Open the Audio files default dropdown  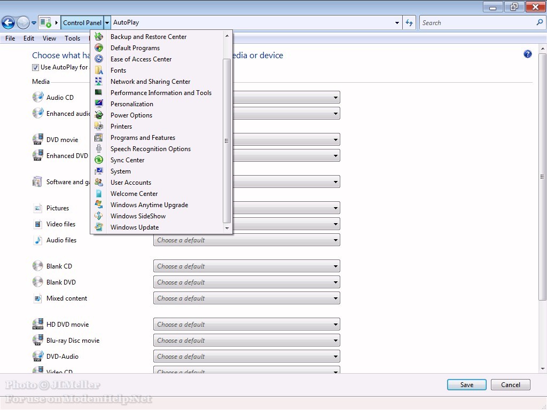(247, 240)
